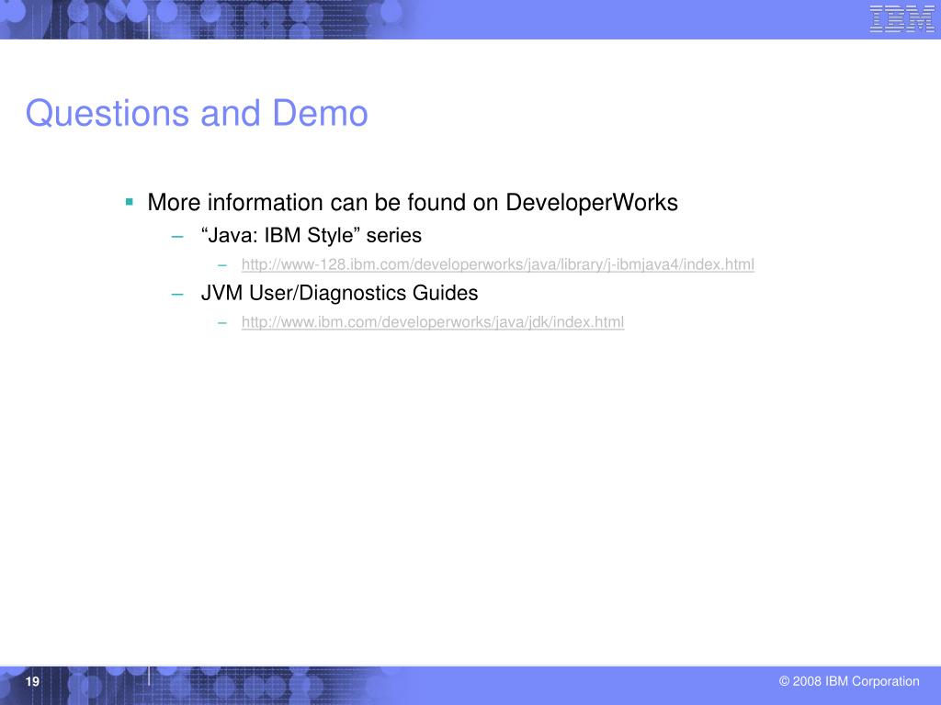This screenshot has height=705, width=941.
Task: Click the "JVM User/Diagnostics Guides" line
Action: [339, 293]
